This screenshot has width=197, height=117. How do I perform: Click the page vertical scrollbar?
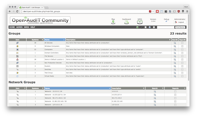click(x=188, y=48)
